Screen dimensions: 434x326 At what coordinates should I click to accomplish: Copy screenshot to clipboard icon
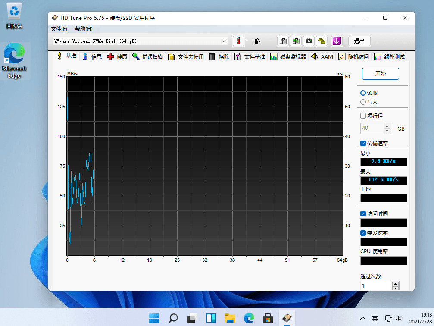point(296,41)
